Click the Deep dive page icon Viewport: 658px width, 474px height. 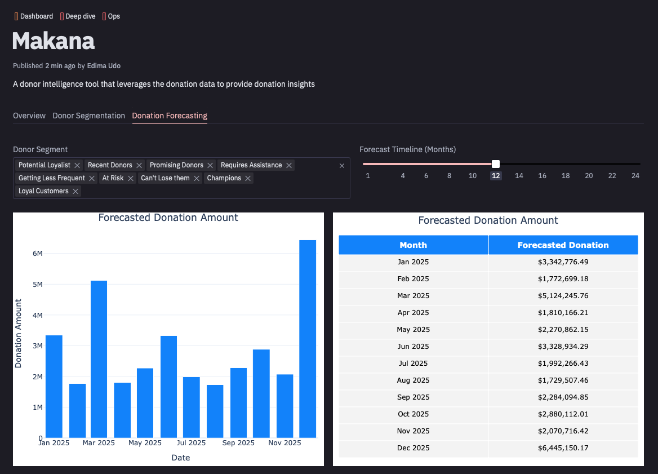(x=62, y=16)
